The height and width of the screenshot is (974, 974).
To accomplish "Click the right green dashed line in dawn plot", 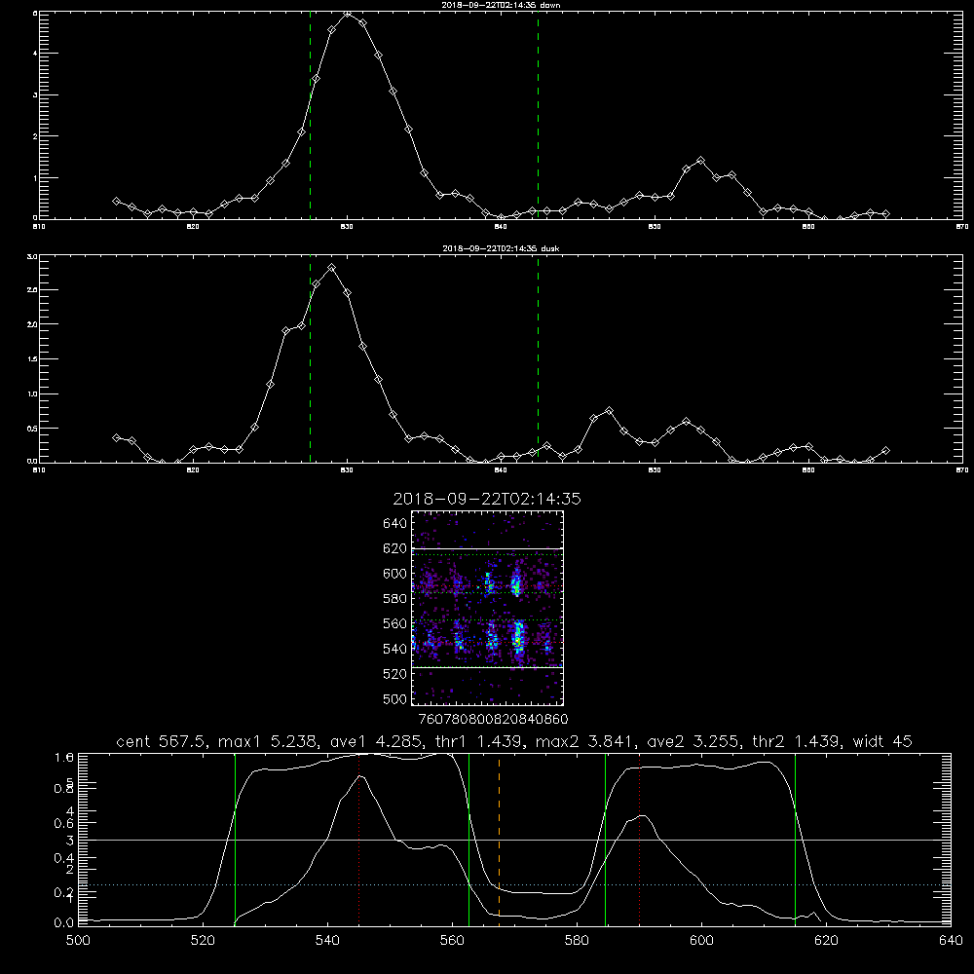I will point(538,115).
